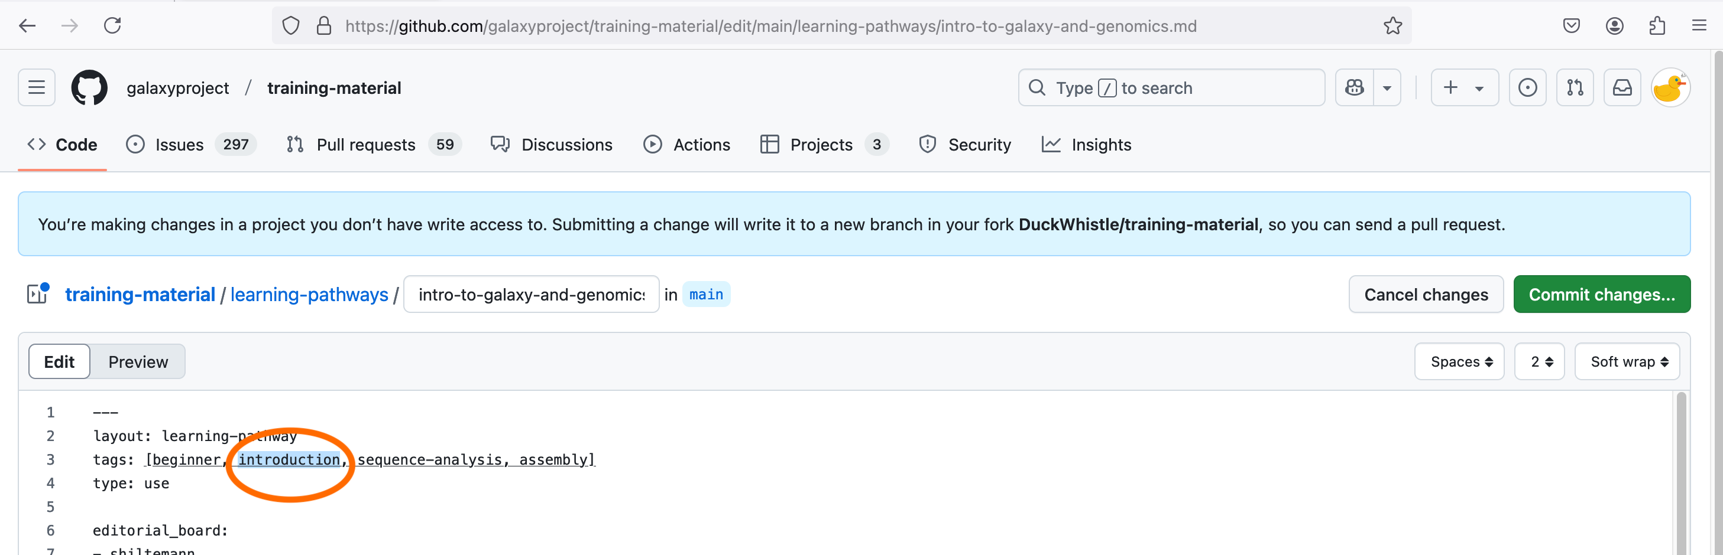Open browser extensions icon

pyautogui.click(x=1657, y=26)
